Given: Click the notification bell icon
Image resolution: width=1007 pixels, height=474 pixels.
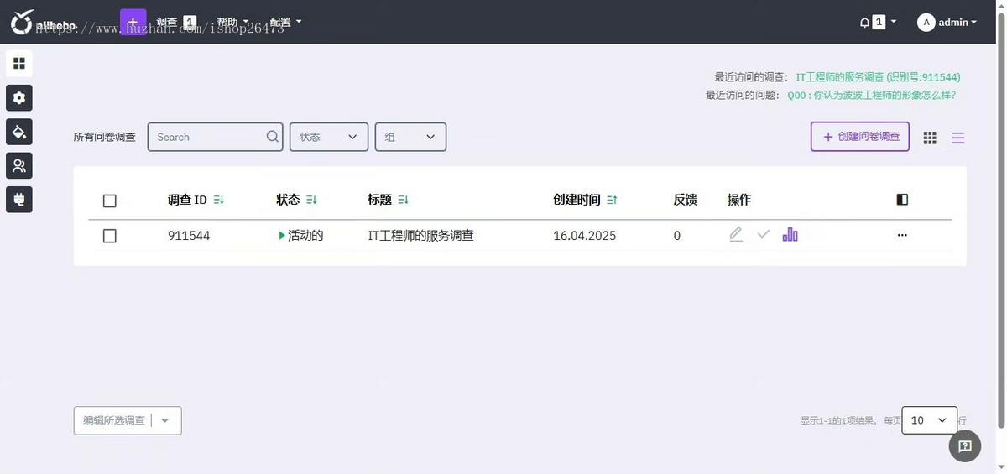Looking at the screenshot, I should 864,23.
